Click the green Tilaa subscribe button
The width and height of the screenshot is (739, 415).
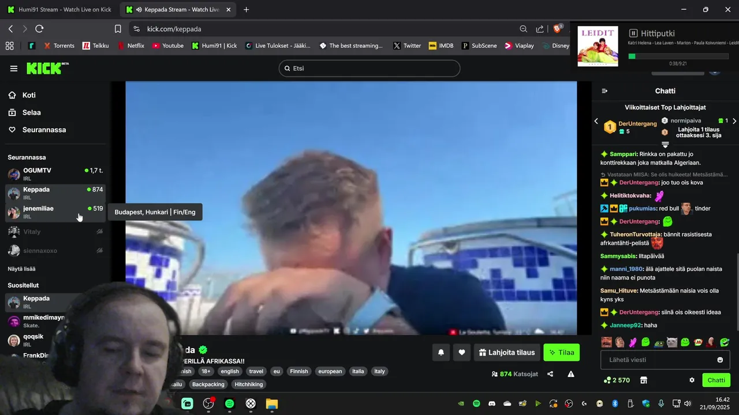561,352
